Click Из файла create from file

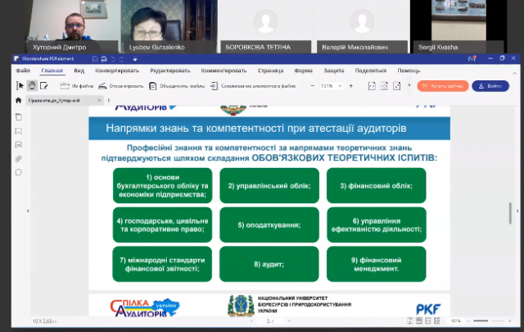pyautogui.click(x=76, y=86)
